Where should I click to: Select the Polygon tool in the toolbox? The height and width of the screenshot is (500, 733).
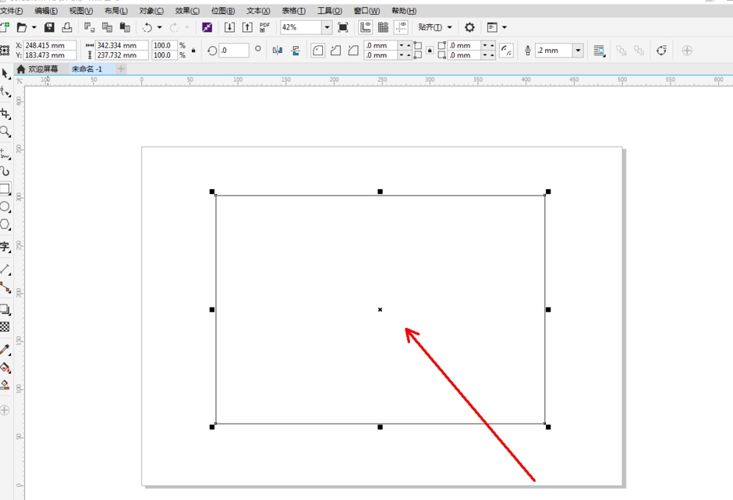coord(5,225)
